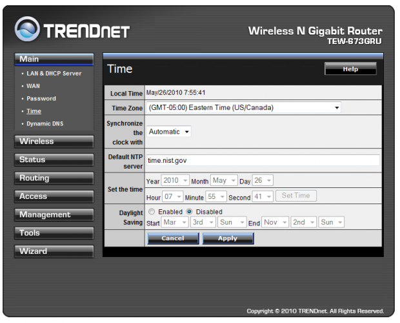The width and height of the screenshot is (400, 323).
Task: Click the Default NTP server field
Action: point(263,160)
